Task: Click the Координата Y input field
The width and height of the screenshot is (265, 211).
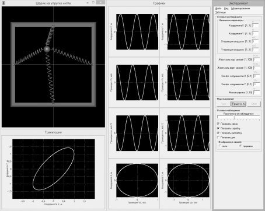Action: 255,34
